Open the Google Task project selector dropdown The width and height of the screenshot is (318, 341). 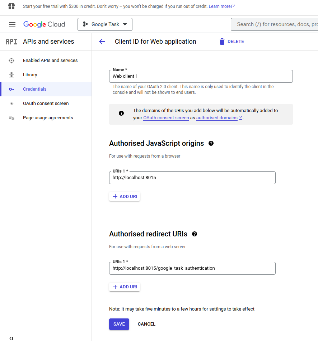pos(105,24)
